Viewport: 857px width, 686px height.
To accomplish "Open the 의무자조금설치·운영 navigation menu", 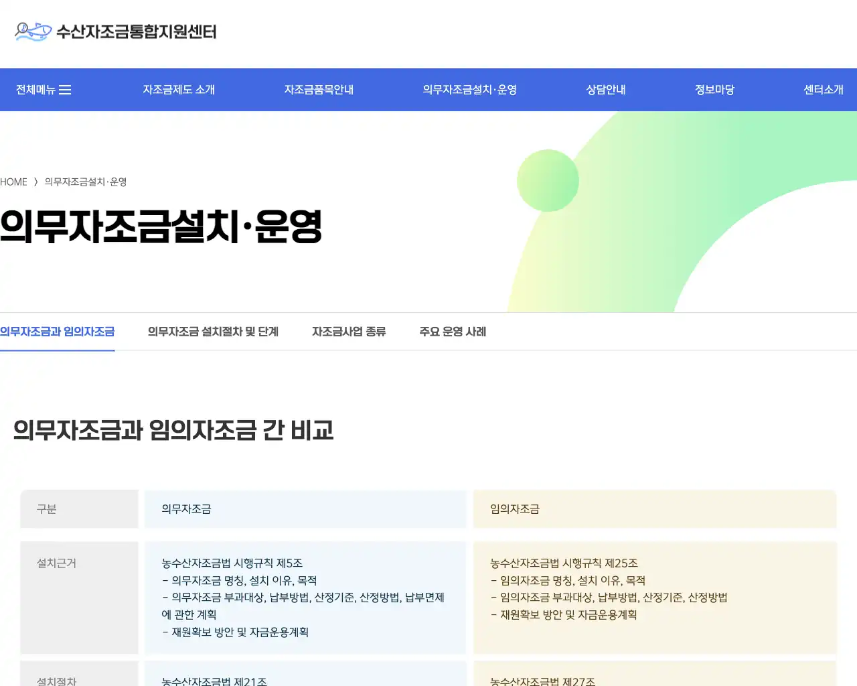I will (469, 89).
